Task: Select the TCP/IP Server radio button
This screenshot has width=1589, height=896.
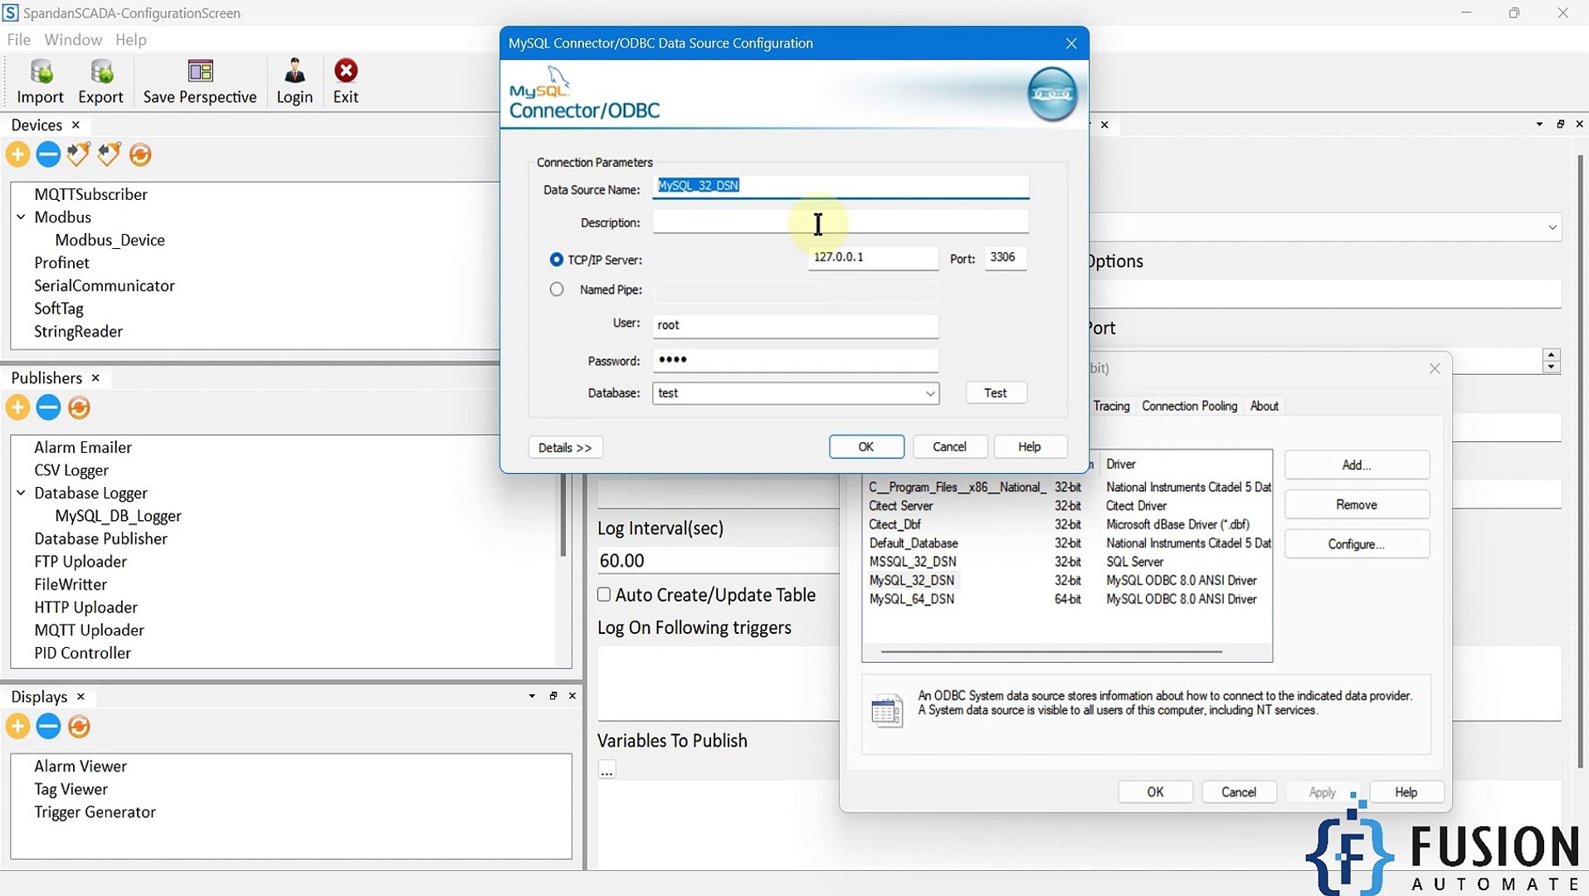Action: (556, 260)
